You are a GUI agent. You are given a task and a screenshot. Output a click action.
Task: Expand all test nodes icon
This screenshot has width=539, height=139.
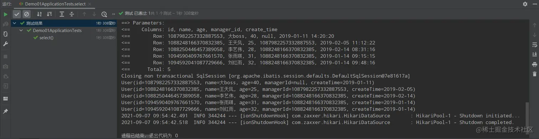(x=62, y=14)
